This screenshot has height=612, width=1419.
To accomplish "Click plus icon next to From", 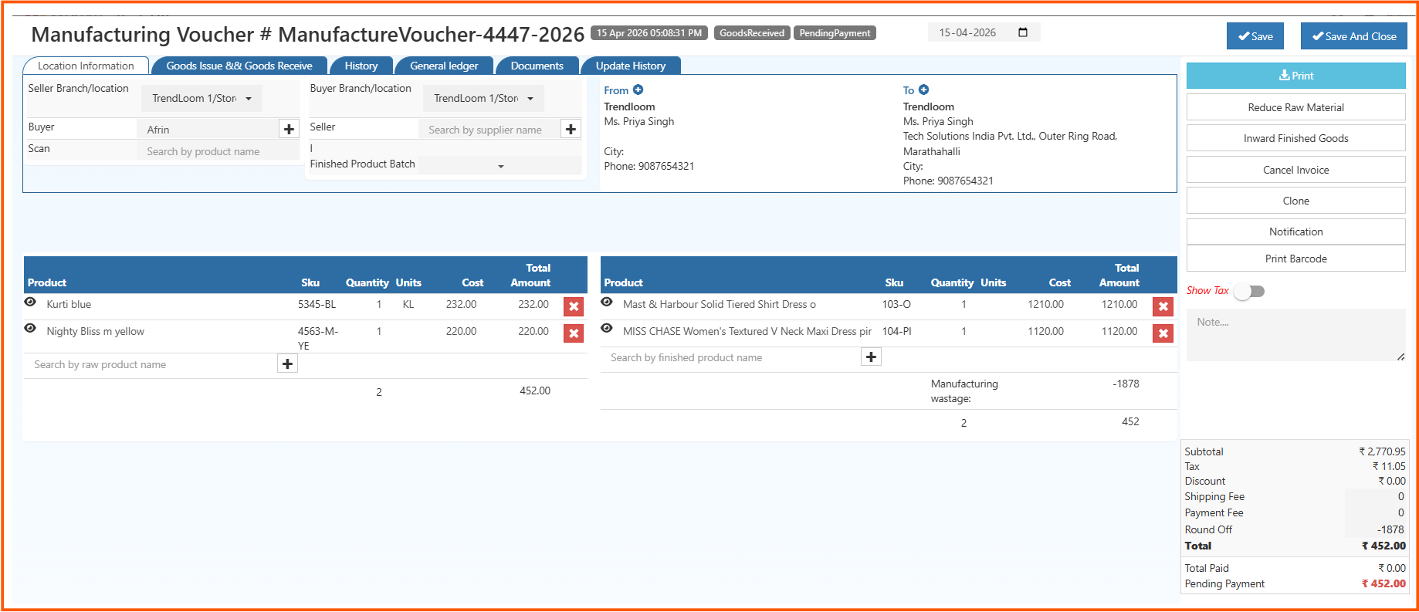I will pyautogui.click(x=638, y=90).
